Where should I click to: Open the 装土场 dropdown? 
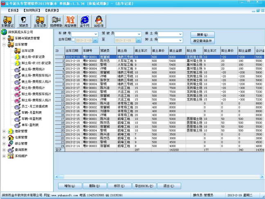coord(180,34)
